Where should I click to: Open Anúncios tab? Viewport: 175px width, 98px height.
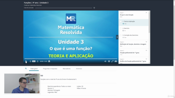(x=79, y=69)
